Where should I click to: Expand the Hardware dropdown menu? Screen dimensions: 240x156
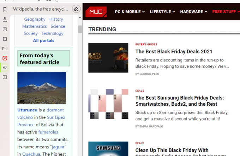click(x=194, y=12)
